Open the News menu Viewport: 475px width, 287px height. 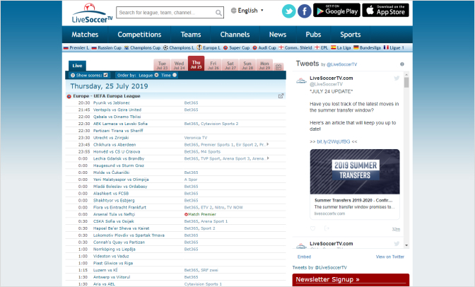coord(278,35)
